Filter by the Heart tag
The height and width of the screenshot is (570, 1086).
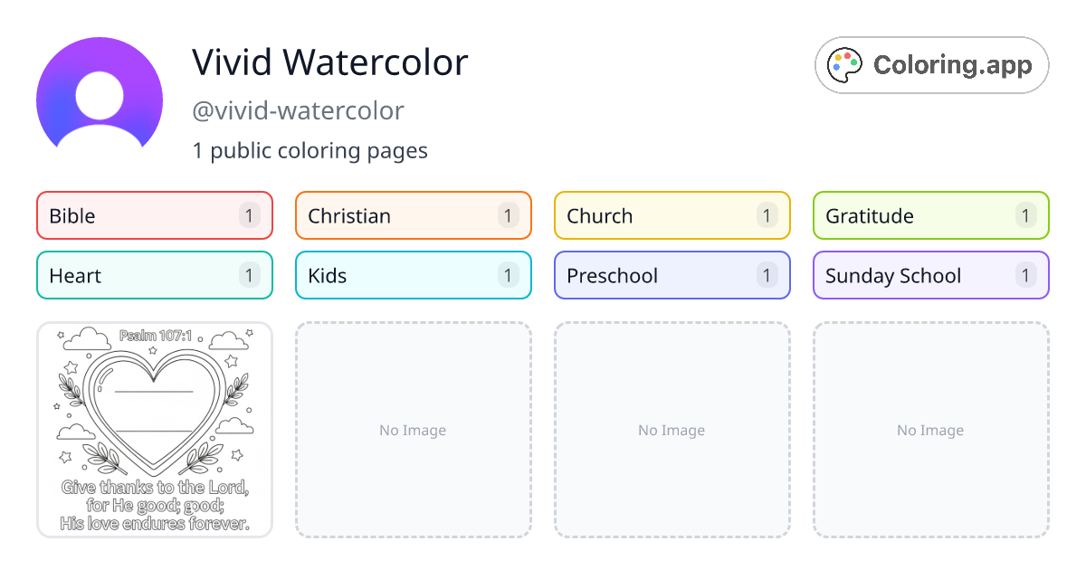click(155, 275)
